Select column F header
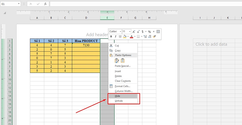 [x=121, y=18]
